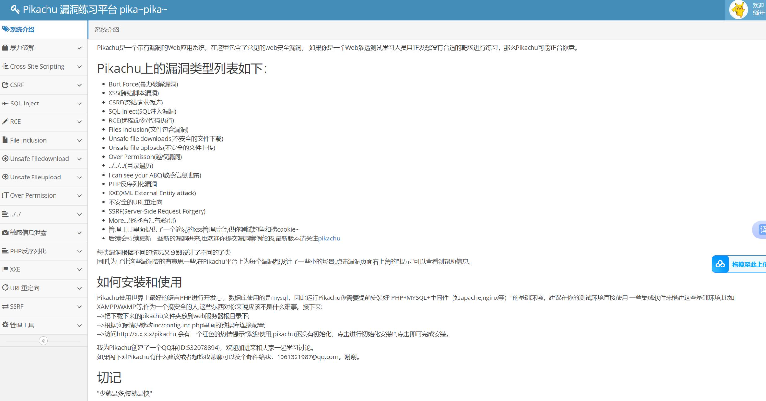Click the download-circle icon for Unsafe Filedownload
The image size is (766, 401).
(x=5, y=159)
